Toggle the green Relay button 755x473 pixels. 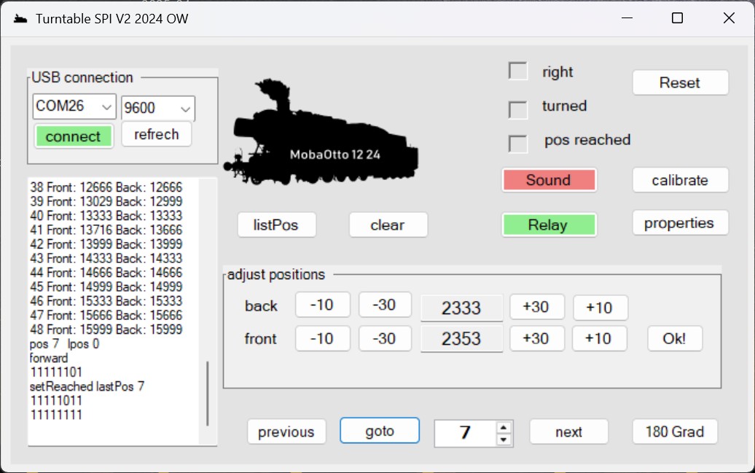[549, 225]
